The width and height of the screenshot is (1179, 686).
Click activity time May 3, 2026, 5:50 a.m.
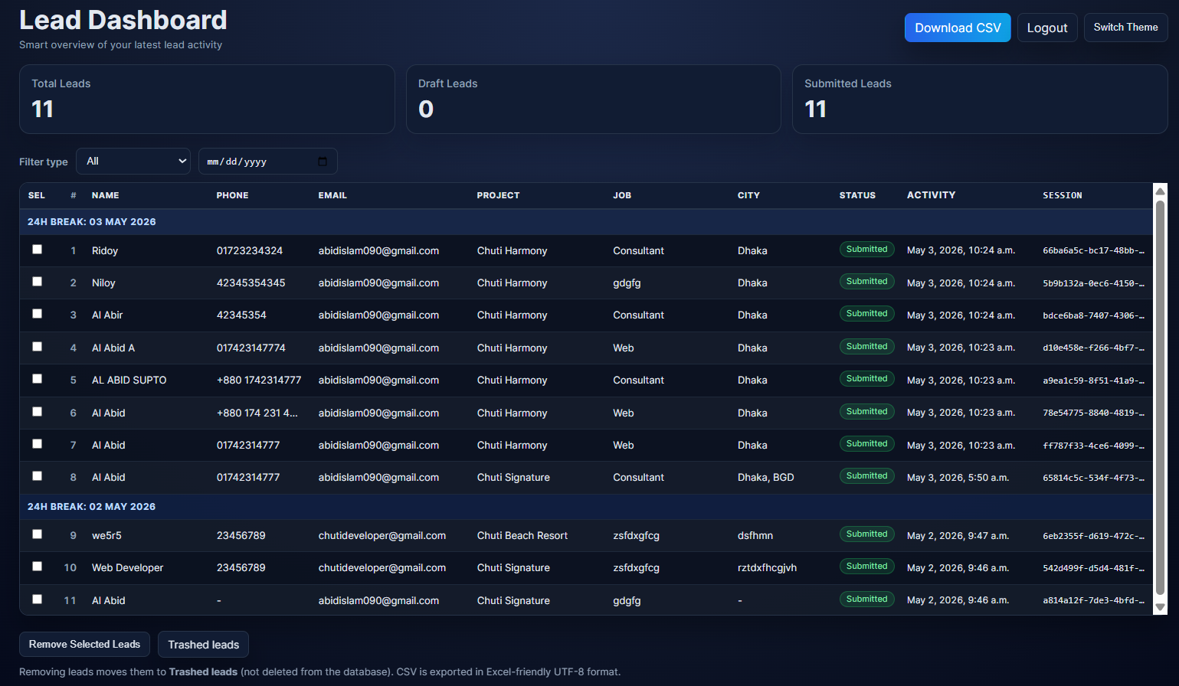tap(958, 477)
